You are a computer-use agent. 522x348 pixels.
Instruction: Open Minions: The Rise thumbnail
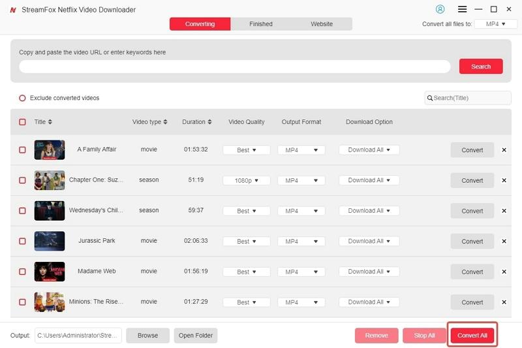[x=50, y=302]
